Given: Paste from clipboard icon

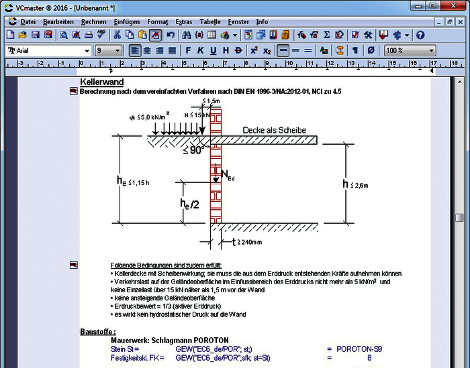Looking at the screenshot, I should [x=142, y=35].
